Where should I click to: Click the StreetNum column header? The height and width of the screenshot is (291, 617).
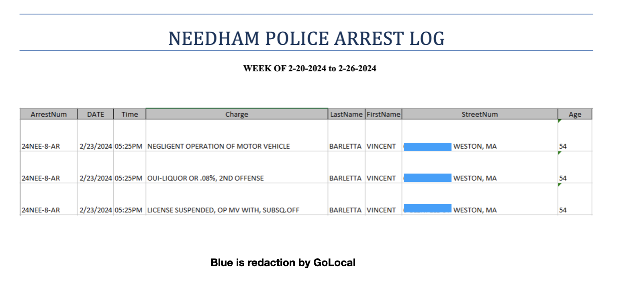pyautogui.click(x=479, y=114)
